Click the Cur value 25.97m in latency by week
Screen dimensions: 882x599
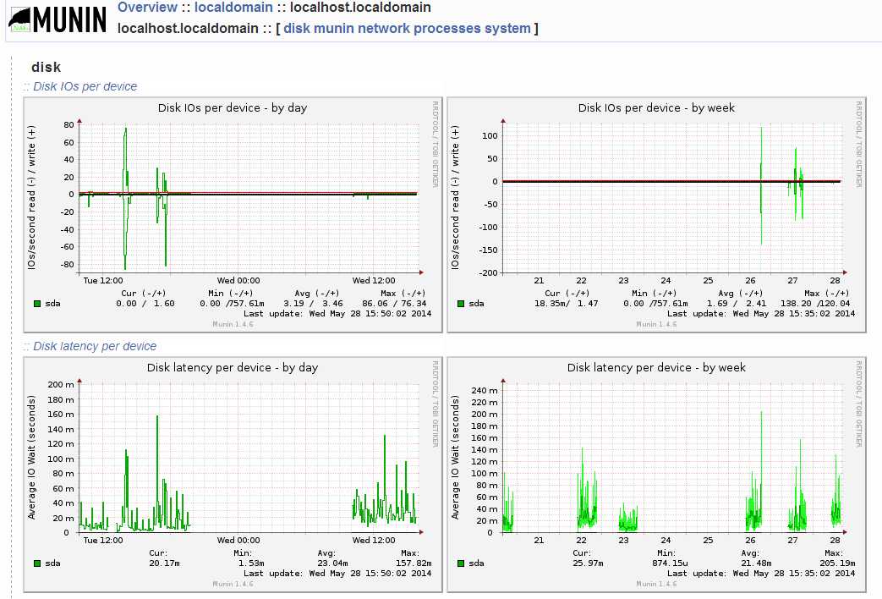[x=588, y=563]
